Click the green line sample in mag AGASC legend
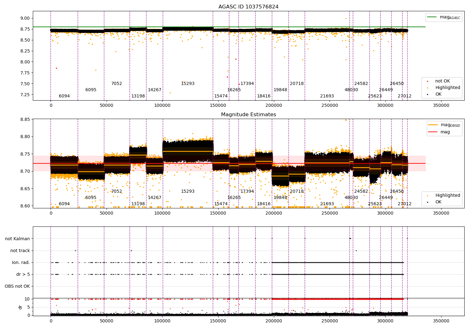The image size is (469, 328). click(432, 17)
